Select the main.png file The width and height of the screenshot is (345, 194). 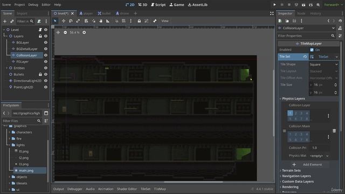(26, 170)
